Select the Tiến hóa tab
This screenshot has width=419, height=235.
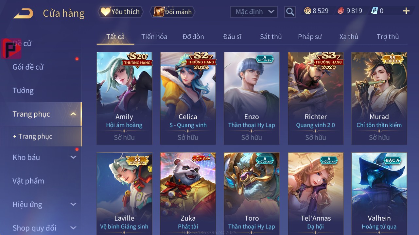tap(154, 37)
